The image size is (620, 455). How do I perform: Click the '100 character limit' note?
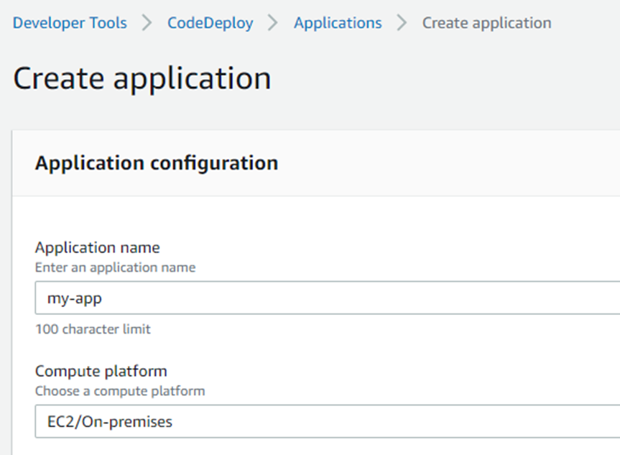(x=93, y=329)
